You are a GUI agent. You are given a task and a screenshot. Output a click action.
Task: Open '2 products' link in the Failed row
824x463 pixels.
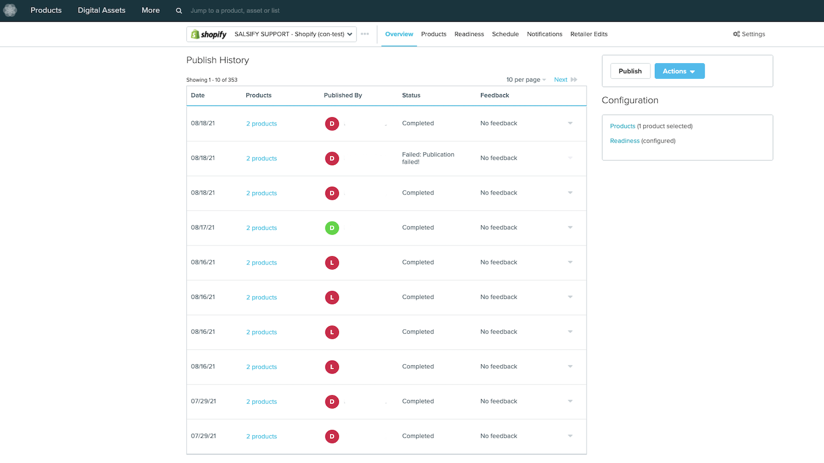262,158
